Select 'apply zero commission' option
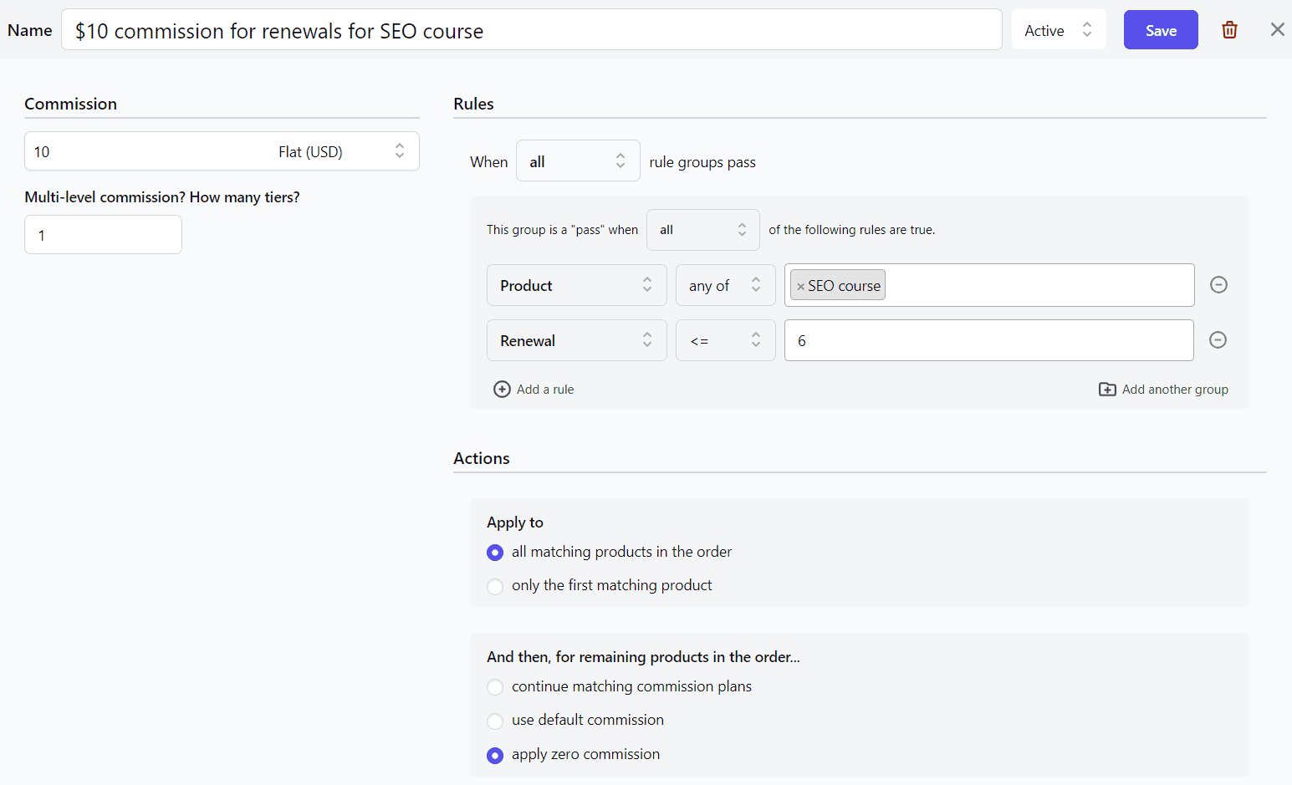This screenshot has height=785, width=1292. pyautogui.click(x=495, y=755)
